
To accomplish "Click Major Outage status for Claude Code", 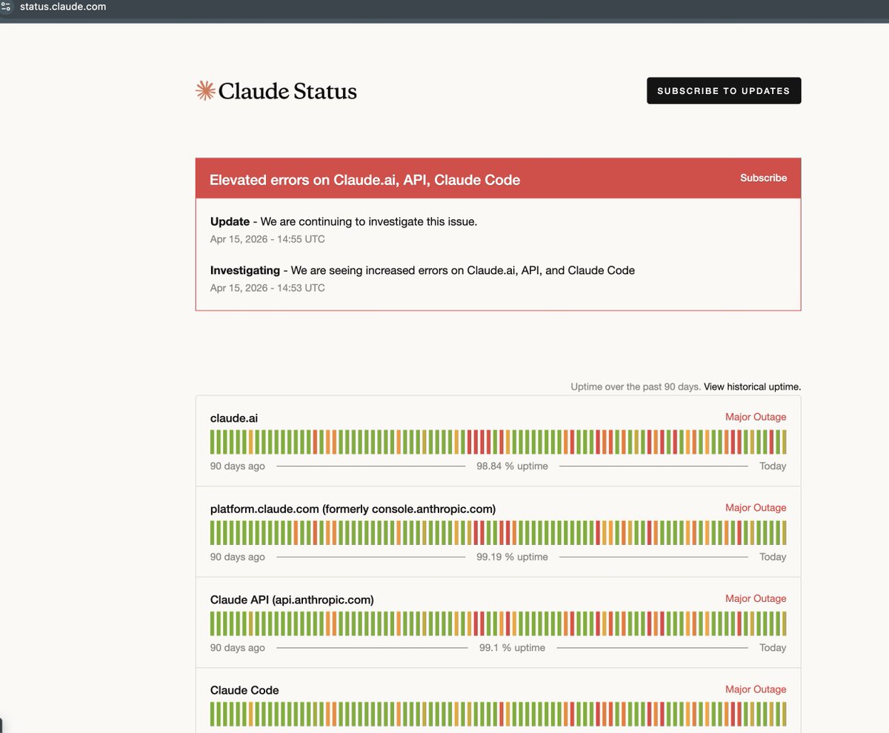I will [x=756, y=689].
